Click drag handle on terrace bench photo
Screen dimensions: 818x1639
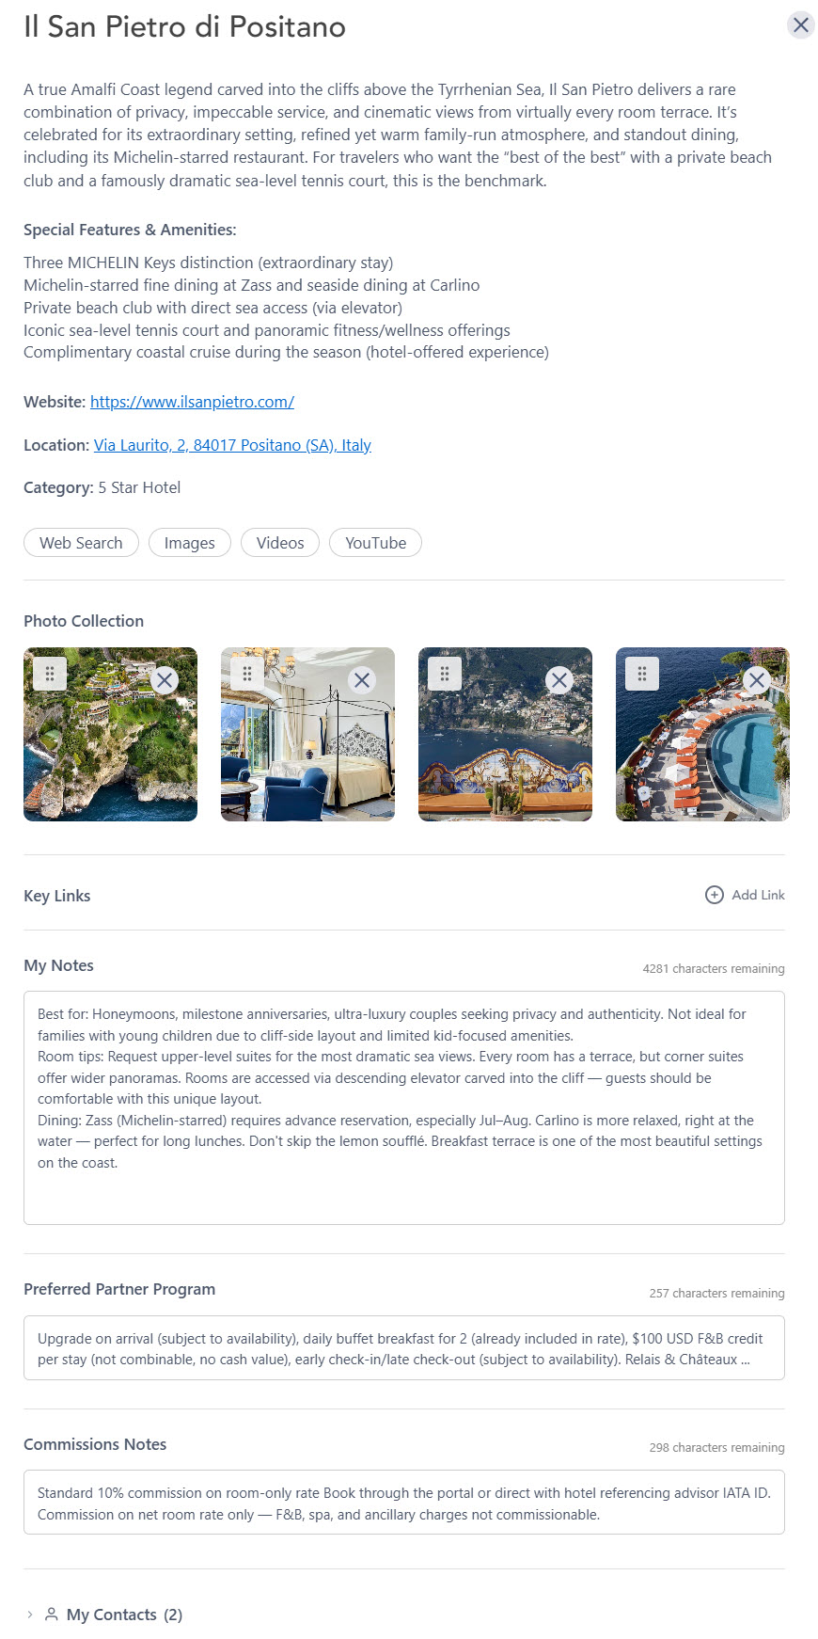click(x=445, y=674)
